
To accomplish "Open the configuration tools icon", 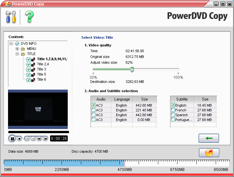I will 11,16.
